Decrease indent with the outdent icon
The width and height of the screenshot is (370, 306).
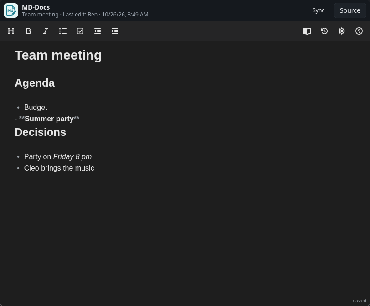98,31
